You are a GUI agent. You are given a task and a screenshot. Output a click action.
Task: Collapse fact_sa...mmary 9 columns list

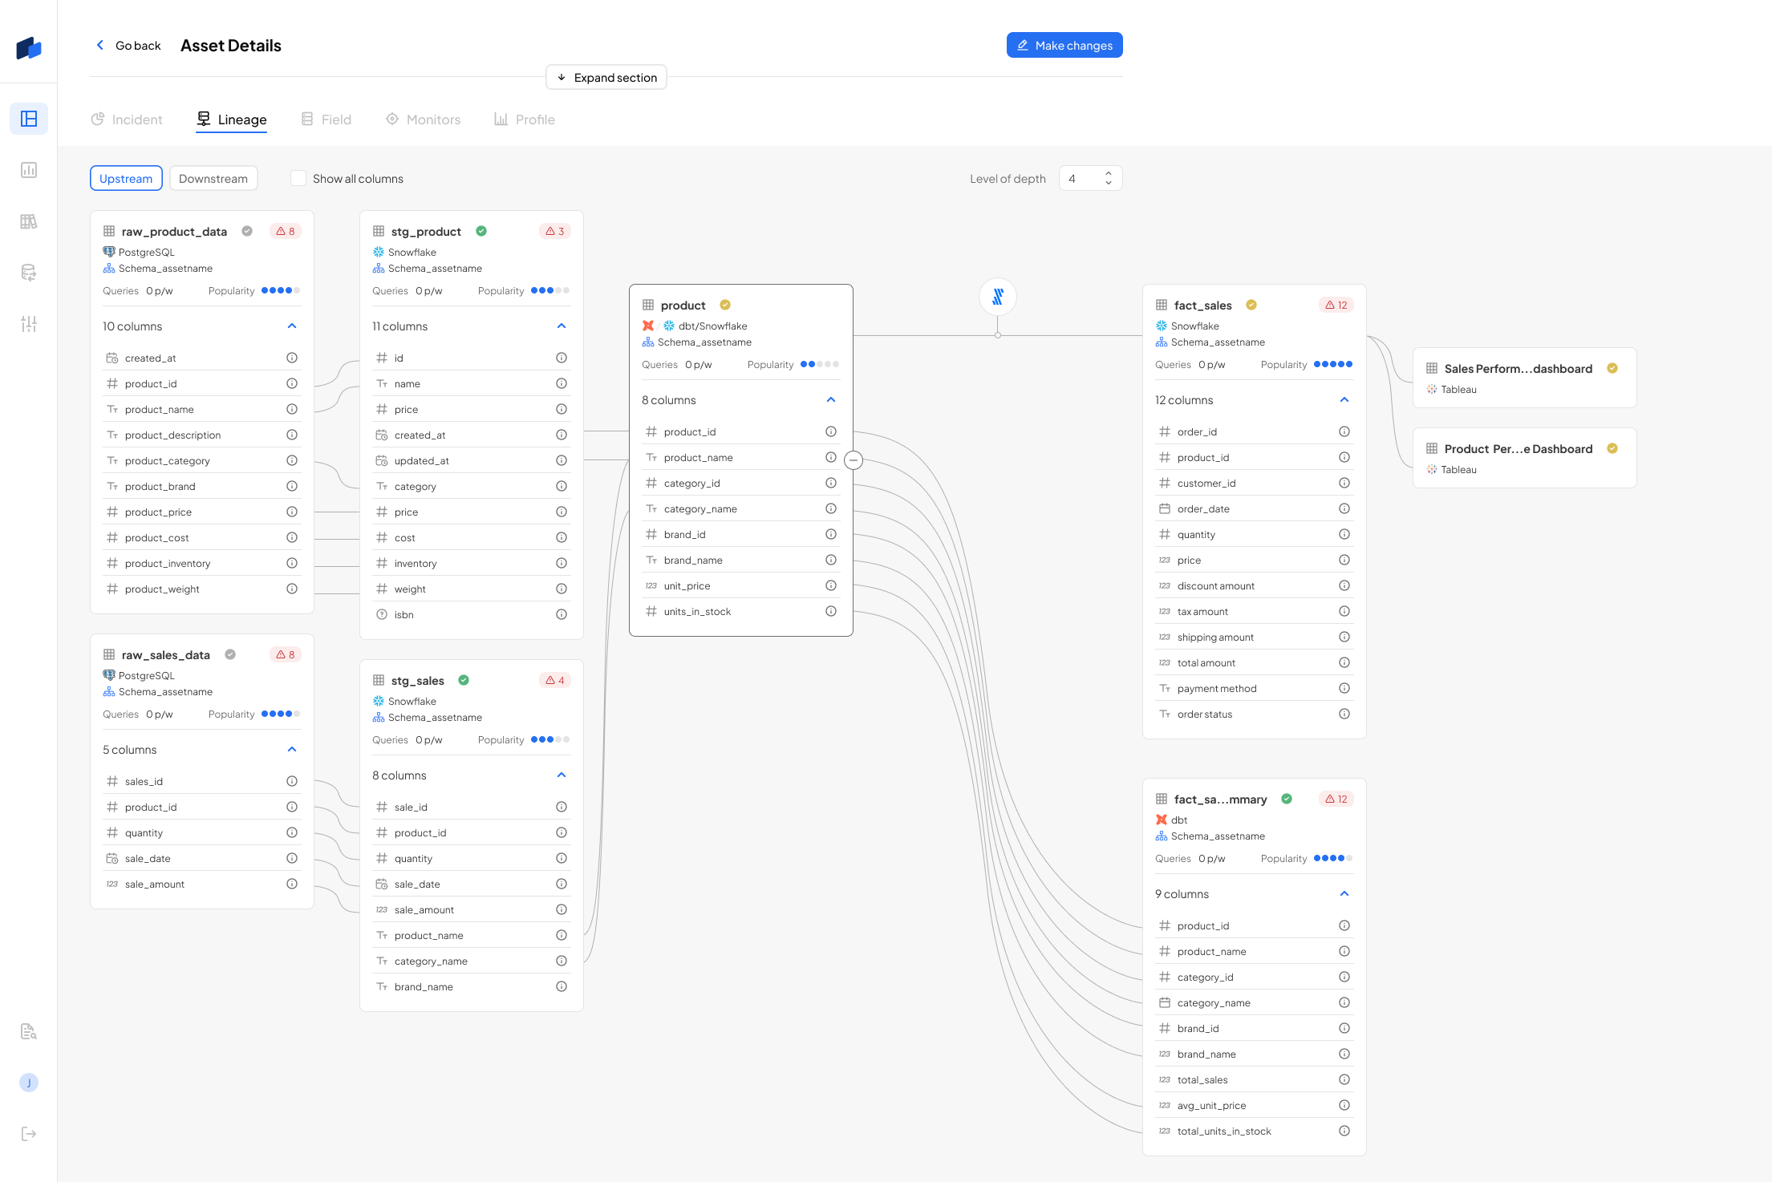pos(1344,893)
